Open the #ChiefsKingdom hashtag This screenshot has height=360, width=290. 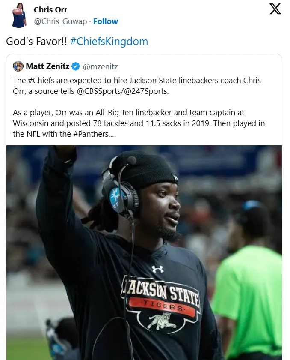click(x=109, y=42)
